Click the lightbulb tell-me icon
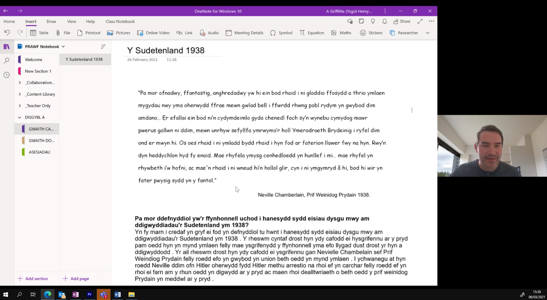Screen dimensions: 547x300 373,21
